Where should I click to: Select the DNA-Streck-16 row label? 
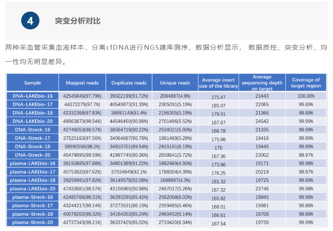pyautogui.click(x=32, y=130)
